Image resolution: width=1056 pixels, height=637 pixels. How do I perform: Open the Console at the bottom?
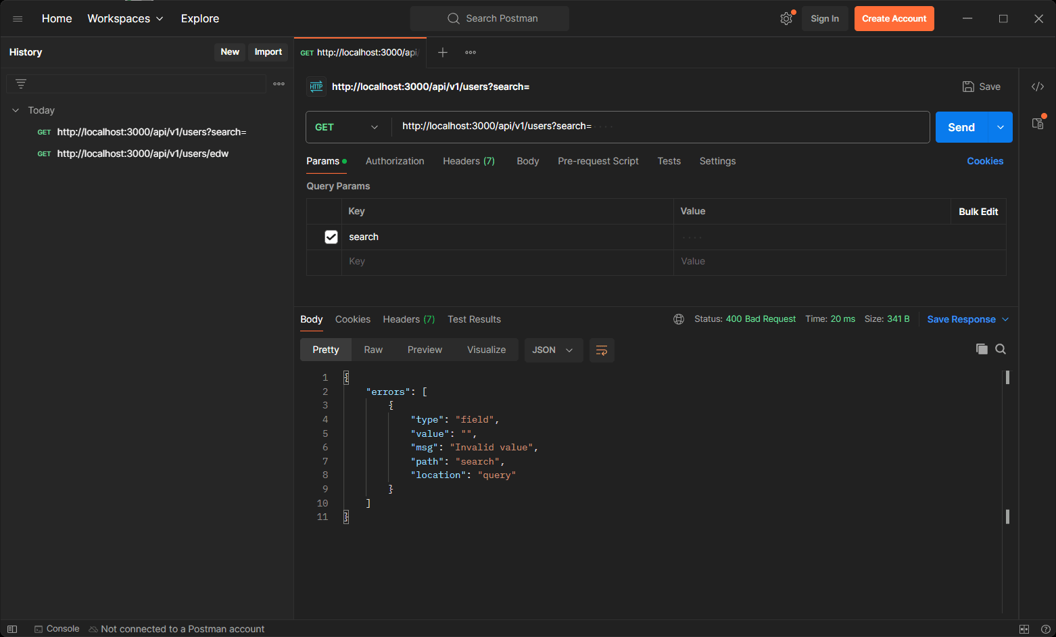(x=57, y=628)
